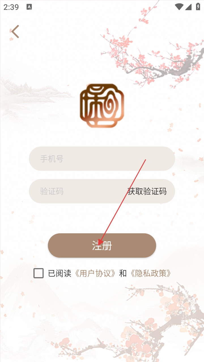Tap the battery charging icon

point(198,7)
